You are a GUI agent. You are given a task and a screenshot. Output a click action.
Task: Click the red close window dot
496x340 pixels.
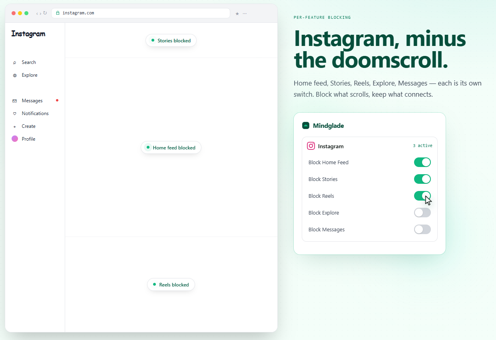click(x=14, y=13)
